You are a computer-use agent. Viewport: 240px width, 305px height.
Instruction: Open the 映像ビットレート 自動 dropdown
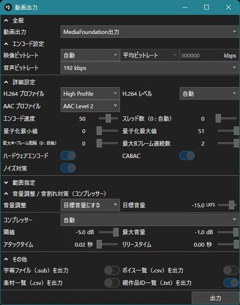(x=90, y=55)
